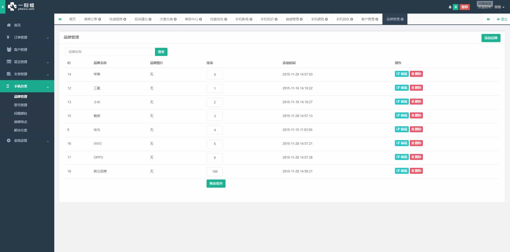Click the 首页 home icon in sidebar

tap(8, 25)
